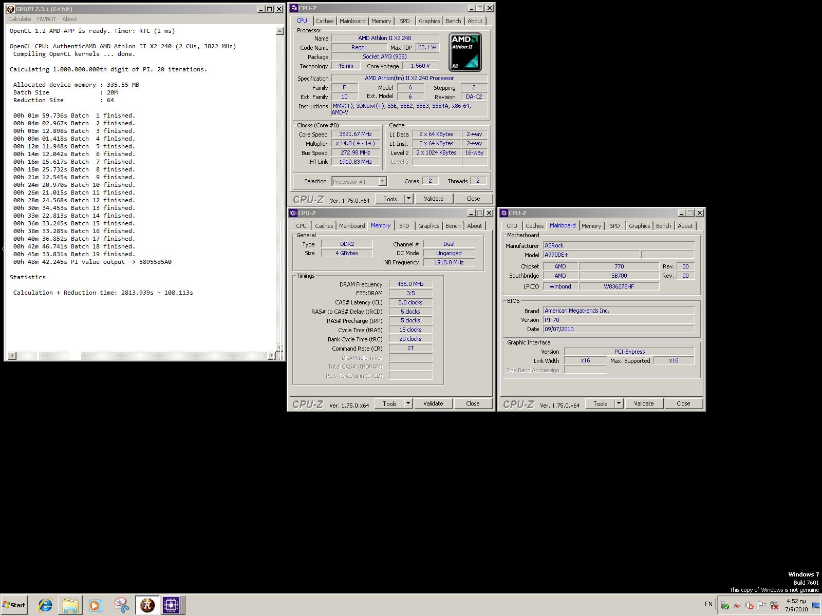
Task: Open the Processor #1 selection combo box
Action: pos(359,181)
